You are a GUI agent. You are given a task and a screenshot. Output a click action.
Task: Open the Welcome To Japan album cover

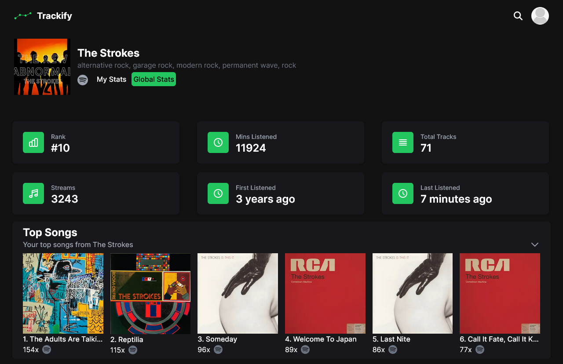pyautogui.click(x=325, y=293)
